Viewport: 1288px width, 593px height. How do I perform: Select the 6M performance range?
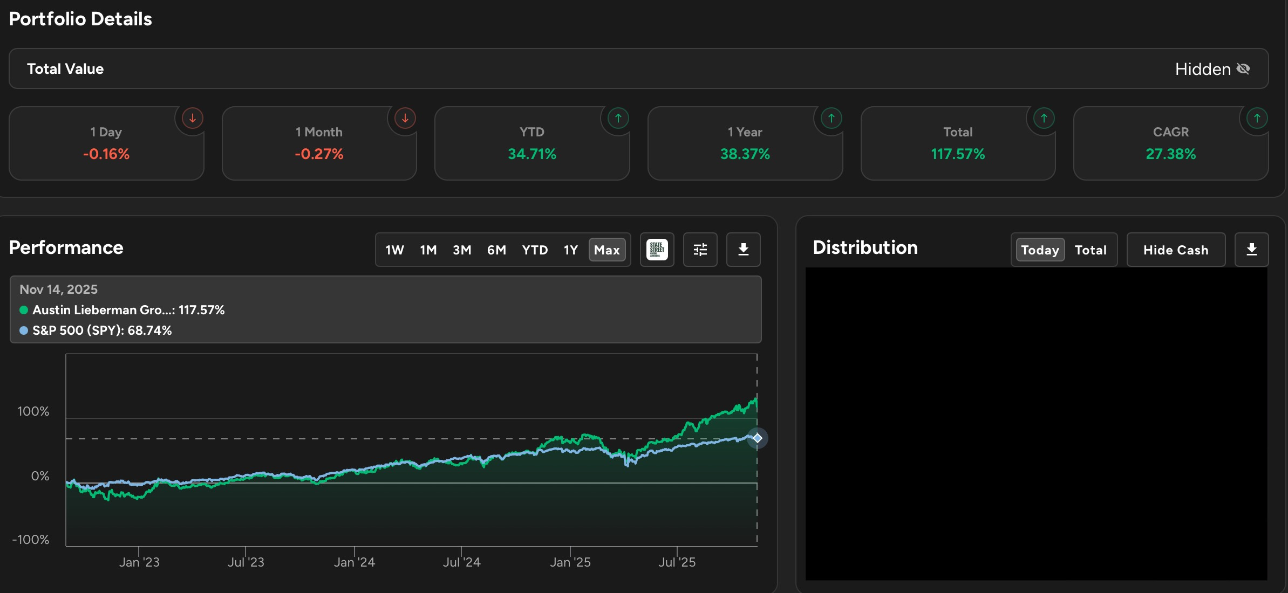[x=496, y=250]
